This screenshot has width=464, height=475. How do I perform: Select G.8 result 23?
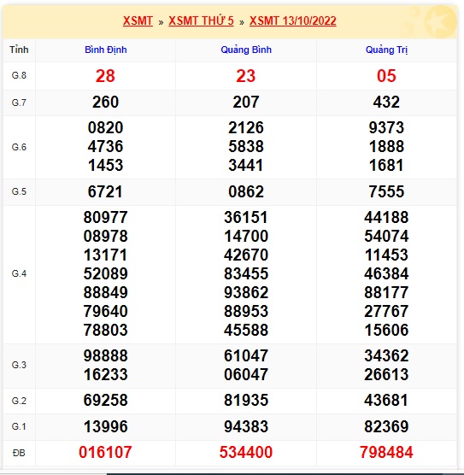point(246,76)
